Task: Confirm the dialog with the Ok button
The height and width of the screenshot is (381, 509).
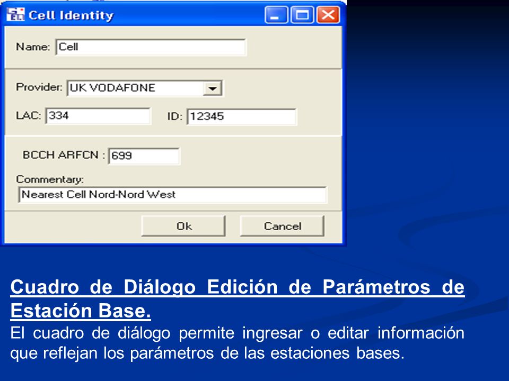Action: tap(183, 226)
